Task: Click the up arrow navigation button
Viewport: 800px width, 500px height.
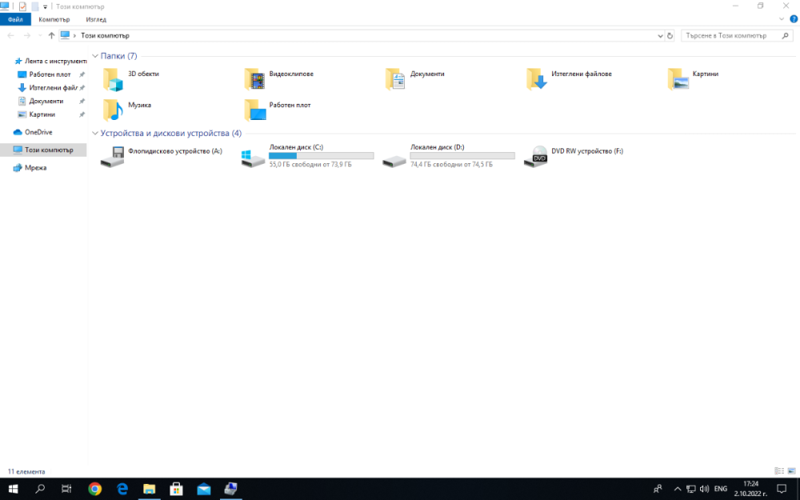Action: click(x=51, y=35)
